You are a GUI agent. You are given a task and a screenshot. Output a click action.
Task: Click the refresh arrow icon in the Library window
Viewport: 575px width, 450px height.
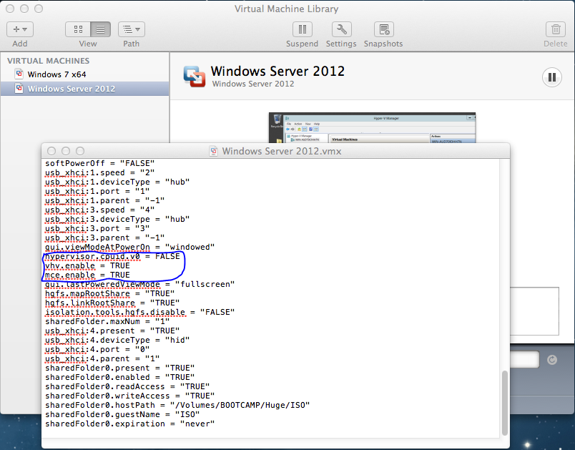click(552, 360)
